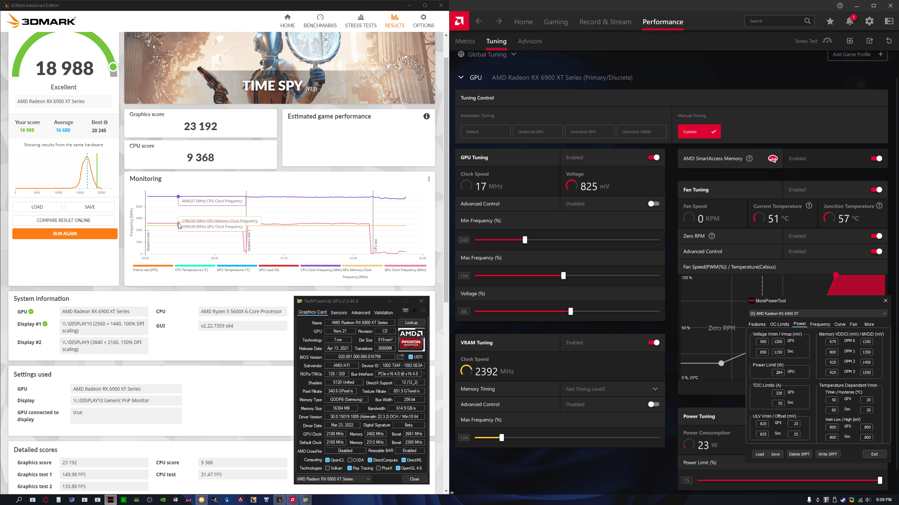Open the Gaming tab in AMD Software

[x=556, y=22]
